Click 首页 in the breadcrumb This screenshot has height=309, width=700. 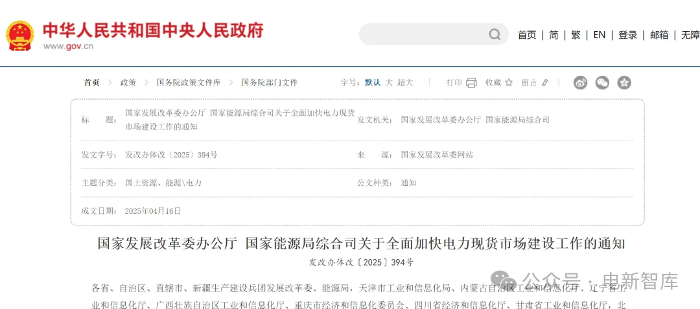[x=91, y=82]
